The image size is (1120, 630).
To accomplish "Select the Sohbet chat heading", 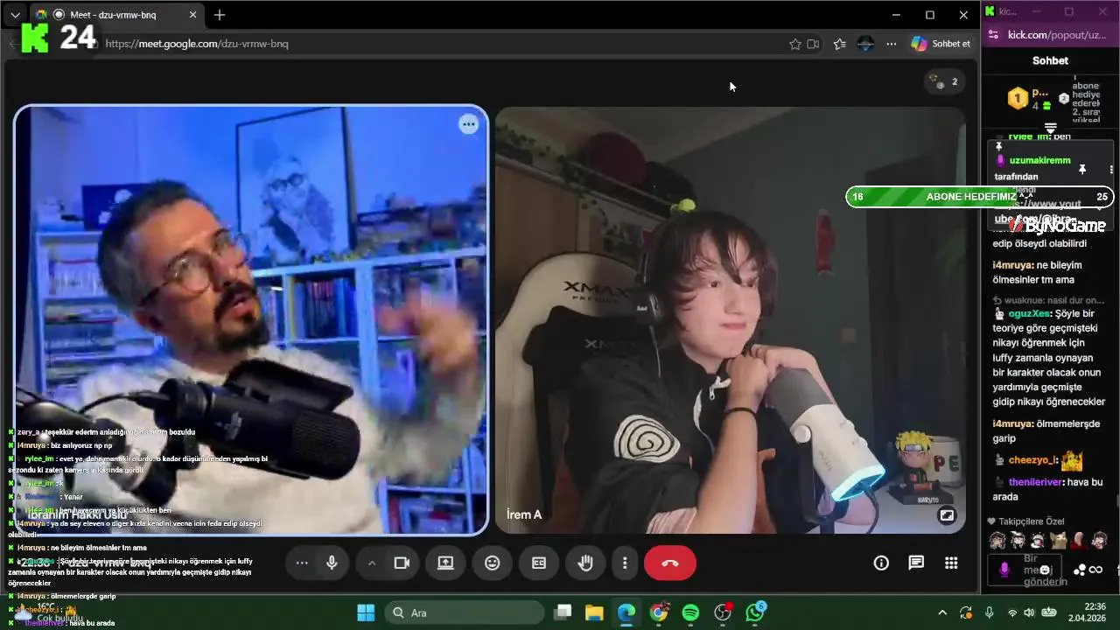I will pos(1050,60).
